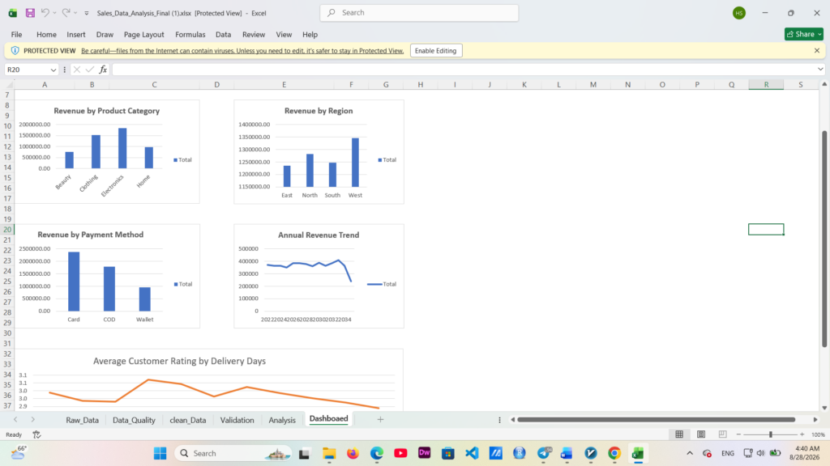Switch to the Raw_Data sheet tab

coord(82,420)
